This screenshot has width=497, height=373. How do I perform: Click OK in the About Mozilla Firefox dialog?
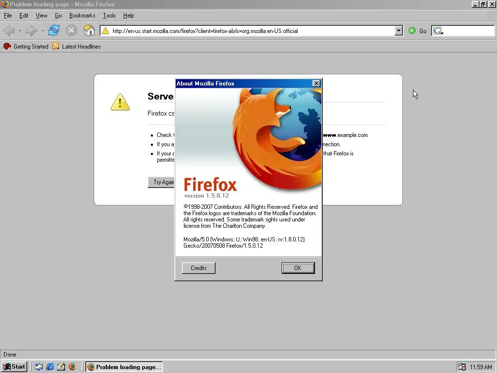298,268
